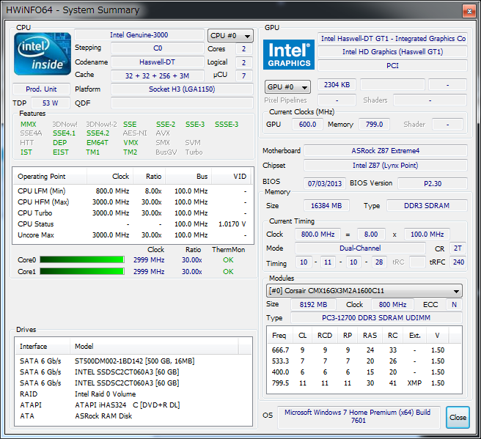The height and width of the screenshot is (439, 481).
Task: Click the SSE4.1 feature label
Action: click(x=64, y=133)
